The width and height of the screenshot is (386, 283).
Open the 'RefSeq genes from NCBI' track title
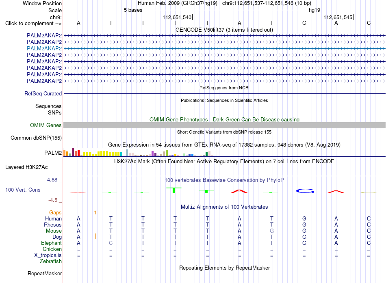225,88
